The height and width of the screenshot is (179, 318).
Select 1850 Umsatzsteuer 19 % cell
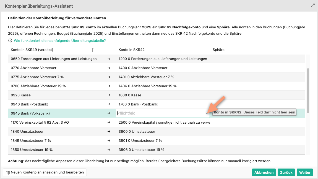coord(32,150)
